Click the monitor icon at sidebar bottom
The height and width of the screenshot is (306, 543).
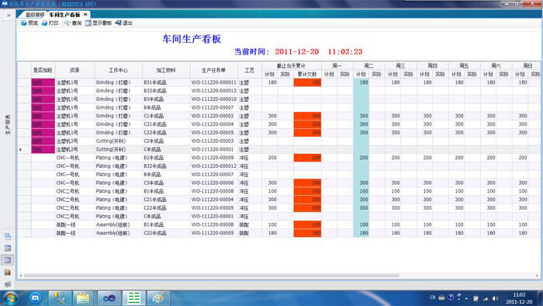(7, 284)
